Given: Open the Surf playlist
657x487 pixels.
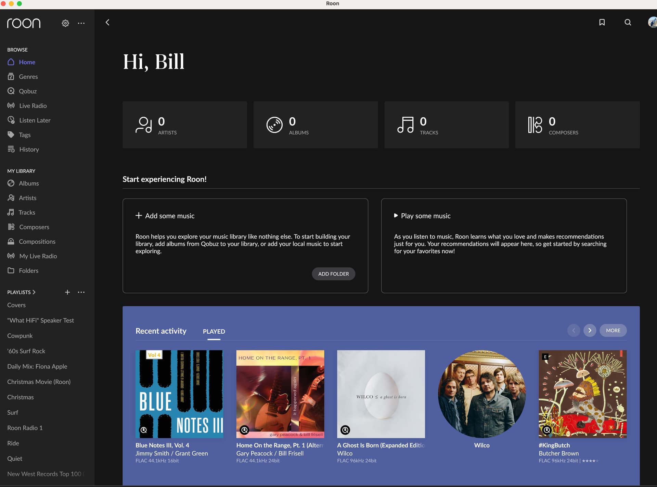Looking at the screenshot, I should 13,412.
